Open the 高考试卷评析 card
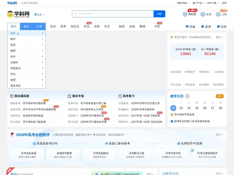This screenshot has width=234, height=175. coord(172,155)
